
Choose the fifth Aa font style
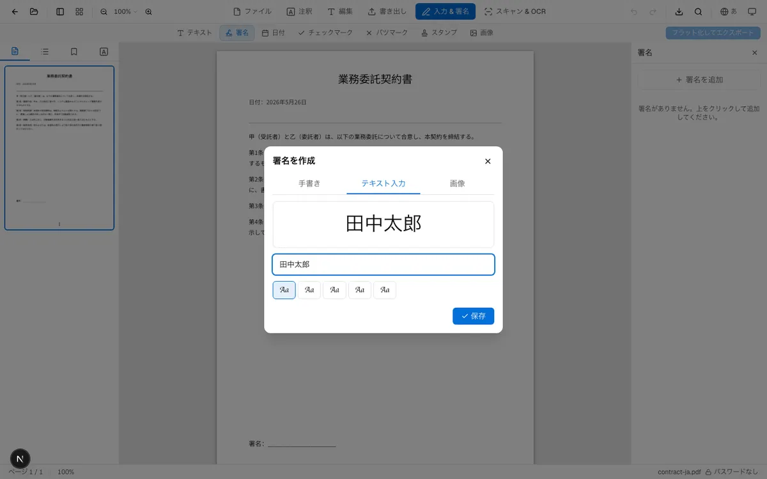385,290
